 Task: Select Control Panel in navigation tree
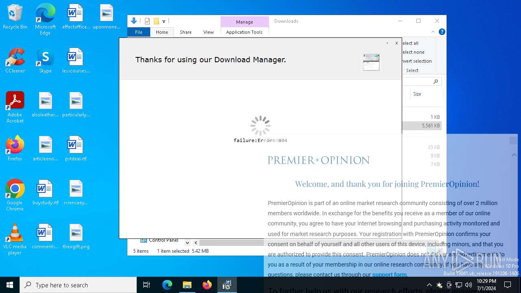(x=164, y=240)
